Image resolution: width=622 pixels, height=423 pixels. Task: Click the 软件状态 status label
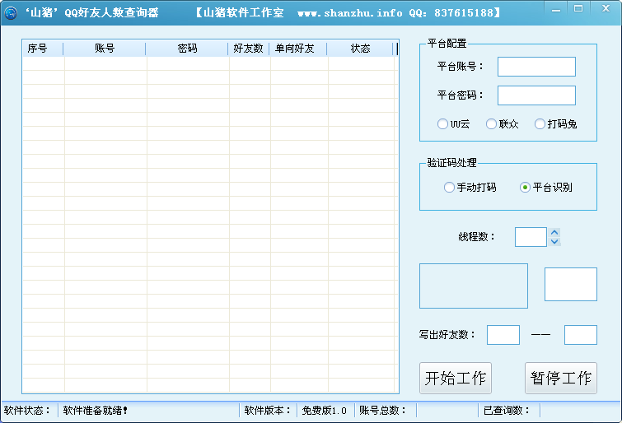(27, 411)
